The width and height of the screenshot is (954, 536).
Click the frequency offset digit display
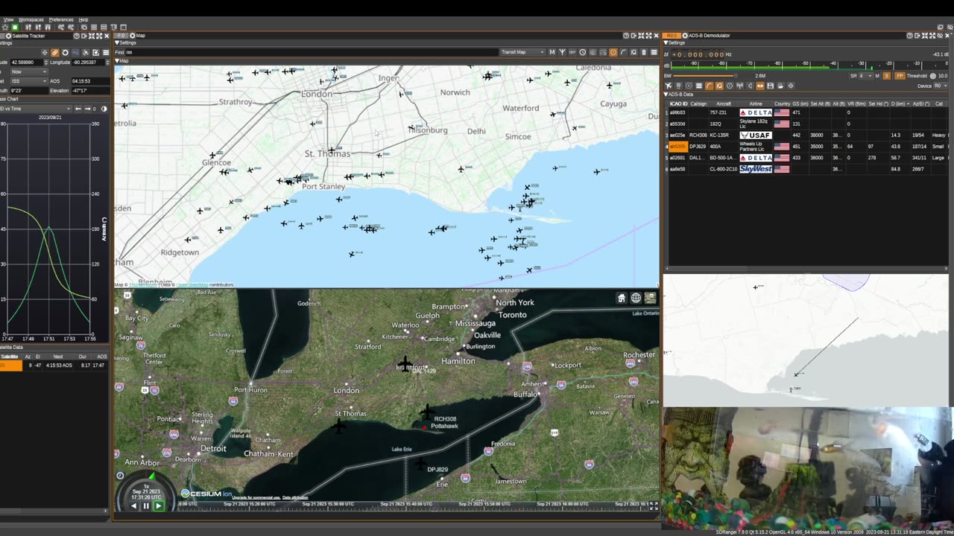pos(698,54)
